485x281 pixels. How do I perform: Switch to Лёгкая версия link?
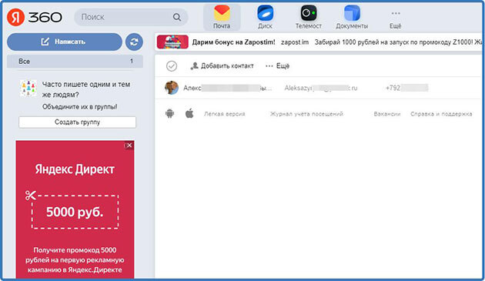tap(224, 114)
